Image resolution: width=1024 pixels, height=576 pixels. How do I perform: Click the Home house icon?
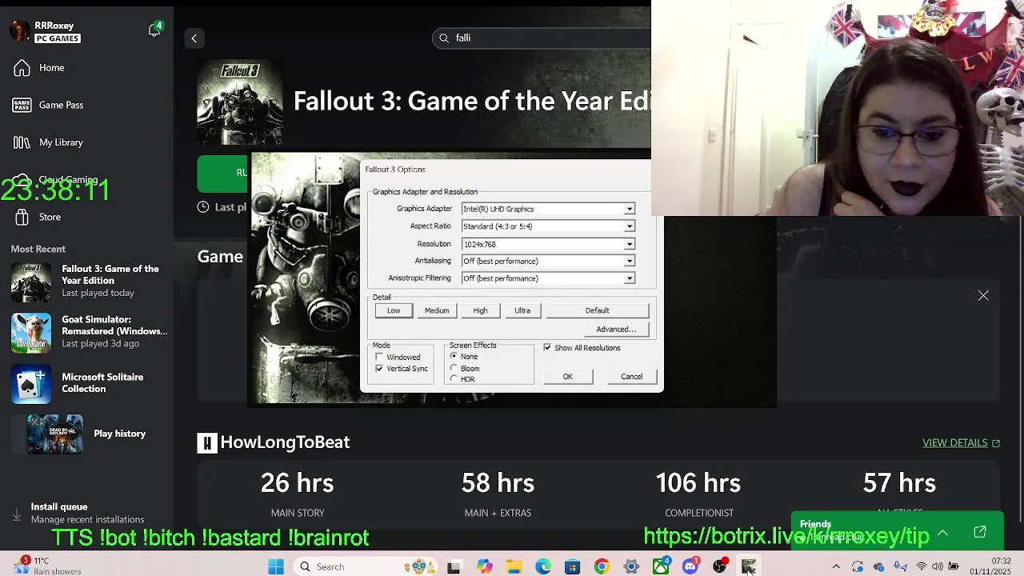click(x=22, y=68)
